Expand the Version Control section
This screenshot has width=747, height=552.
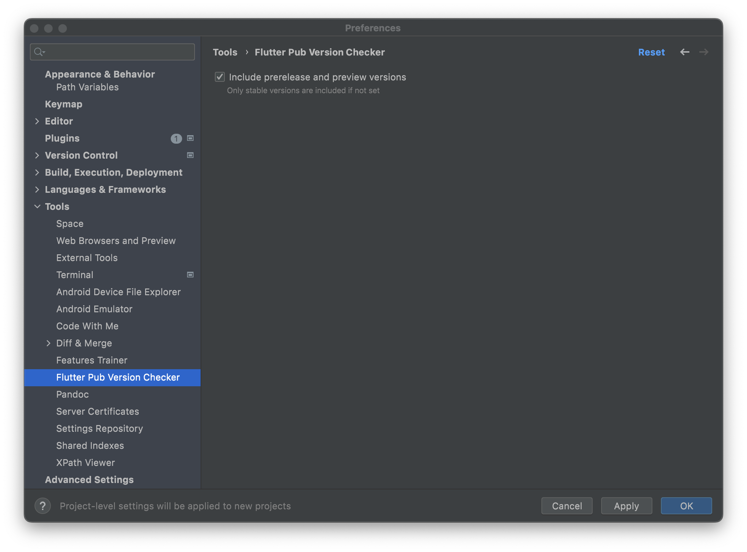pyautogui.click(x=37, y=155)
